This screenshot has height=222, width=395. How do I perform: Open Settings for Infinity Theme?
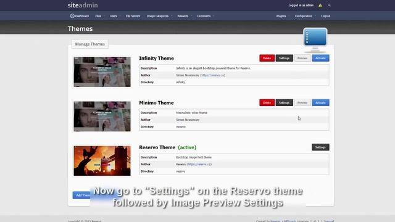(284, 58)
